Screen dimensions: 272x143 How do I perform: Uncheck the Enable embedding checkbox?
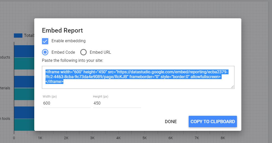(x=45, y=41)
